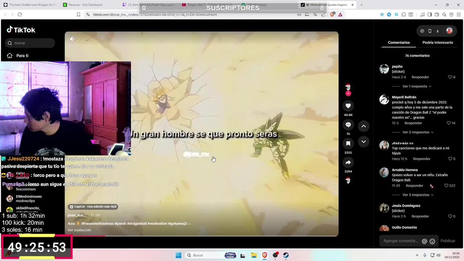The image size is (464, 261).
Task: Click the phone app icon in top bar
Action: [430, 31]
